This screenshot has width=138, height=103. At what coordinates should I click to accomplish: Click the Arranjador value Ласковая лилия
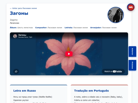[109, 27]
